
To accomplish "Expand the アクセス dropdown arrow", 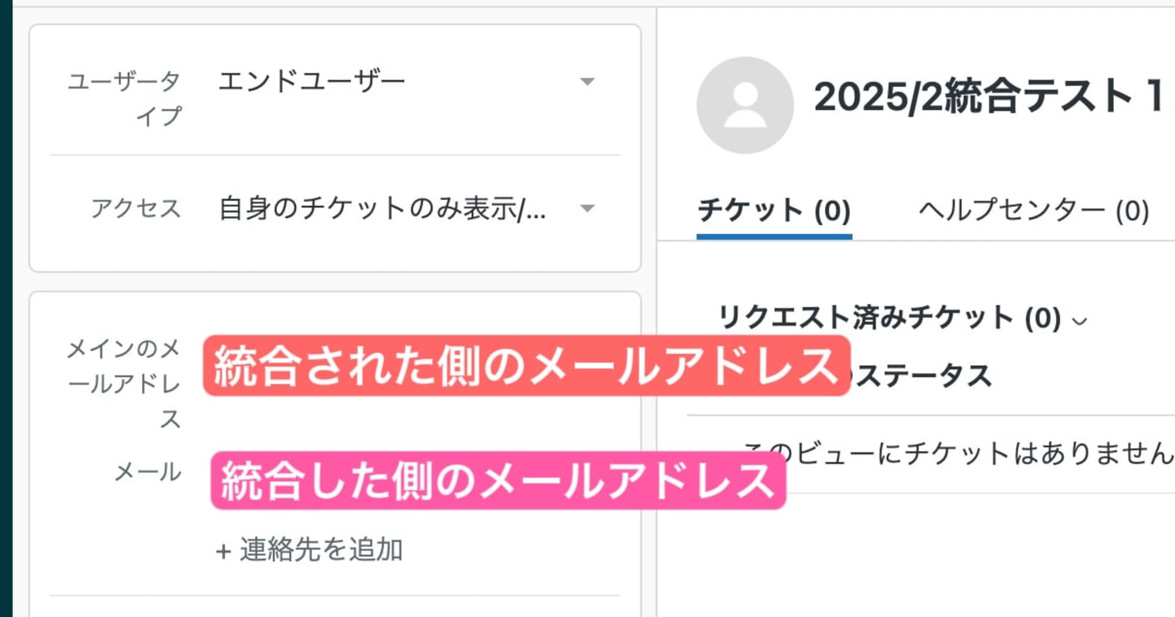I will [587, 209].
